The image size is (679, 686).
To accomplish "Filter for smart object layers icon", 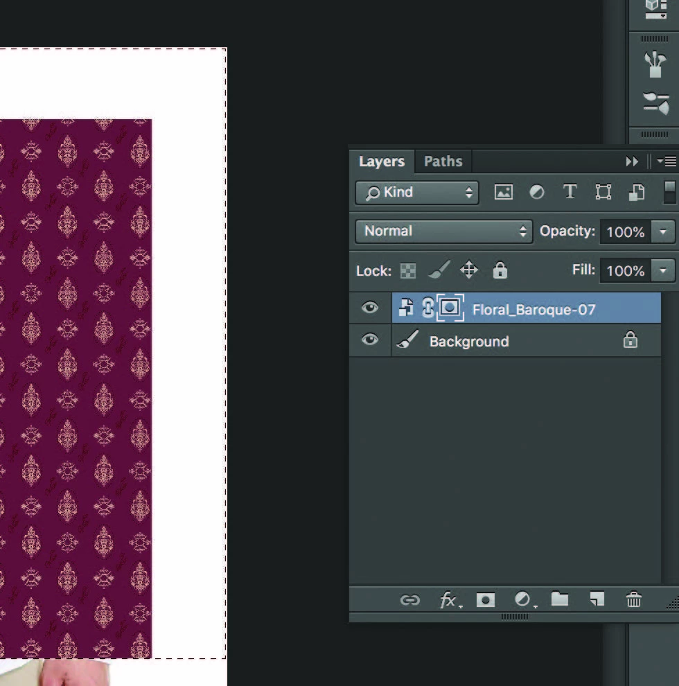I will pos(637,192).
